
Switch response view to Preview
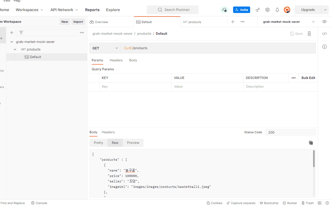click(133, 143)
